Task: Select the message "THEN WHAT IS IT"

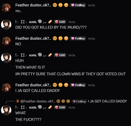Action: pyautogui.click(x=30, y=67)
